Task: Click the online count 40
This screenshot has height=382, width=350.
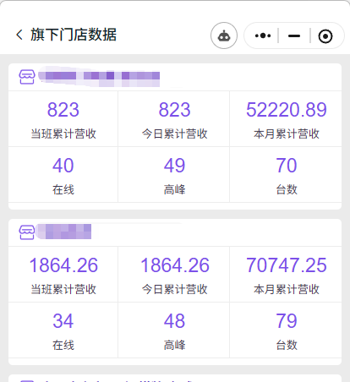Action: point(63,166)
